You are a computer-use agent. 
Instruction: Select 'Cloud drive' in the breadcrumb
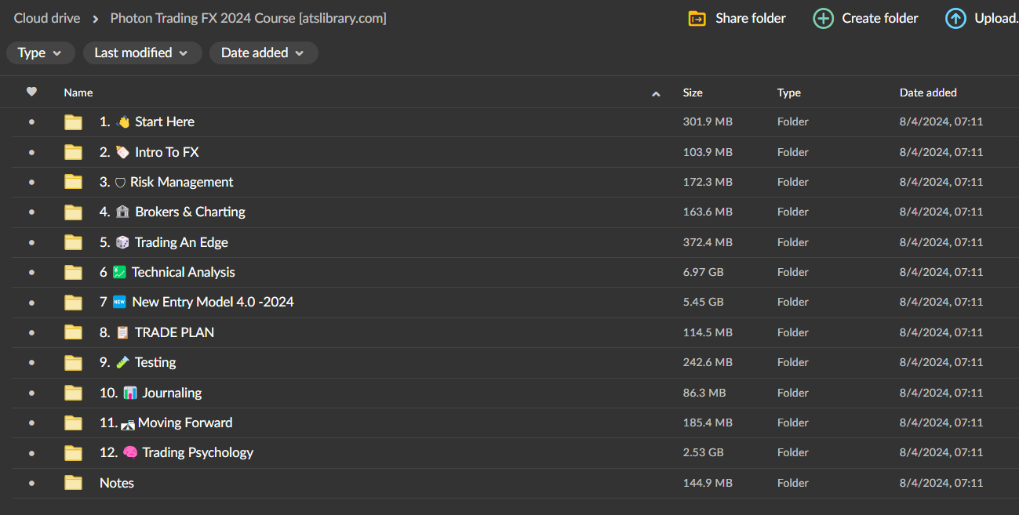tap(46, 18)
